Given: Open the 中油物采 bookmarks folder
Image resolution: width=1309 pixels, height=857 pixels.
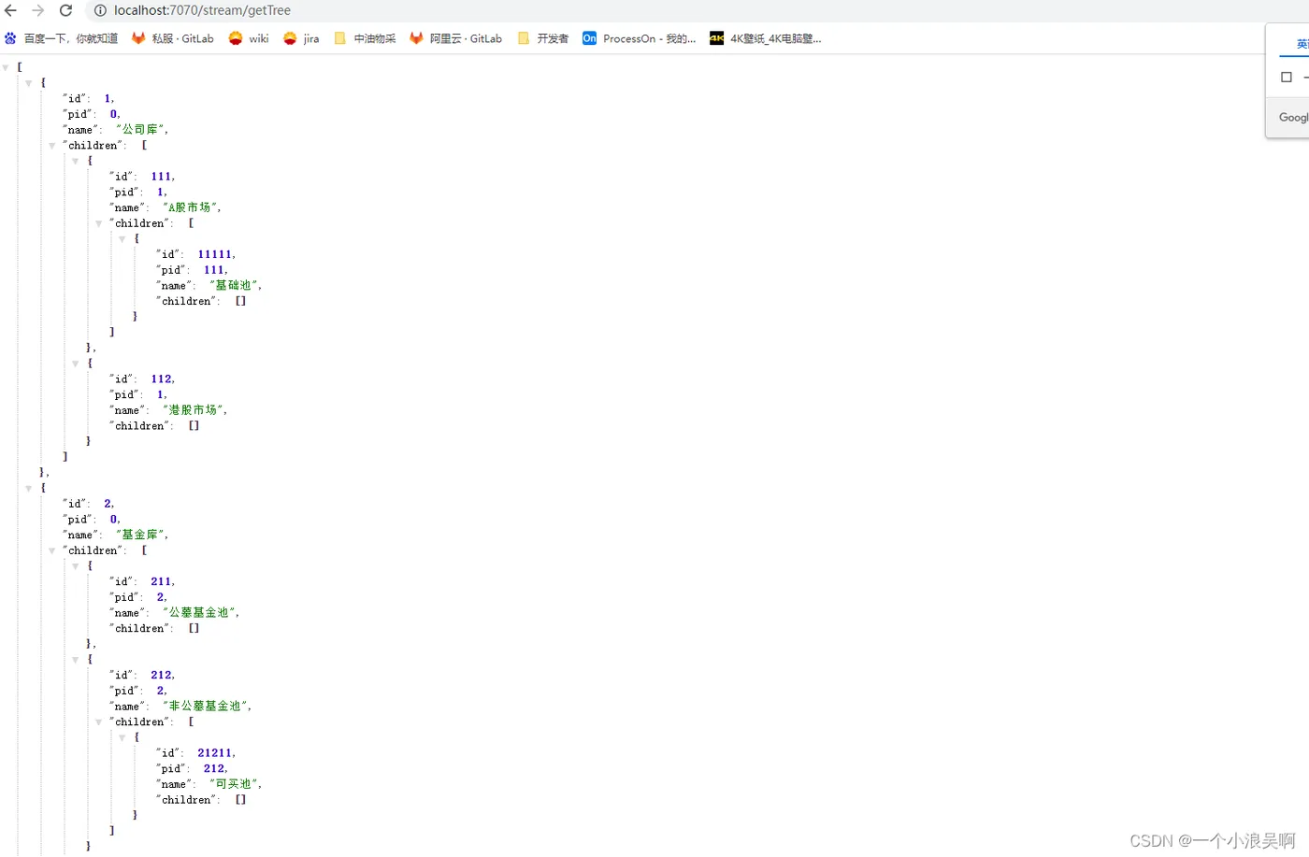Looking at the screenshot, I should 365,38.
